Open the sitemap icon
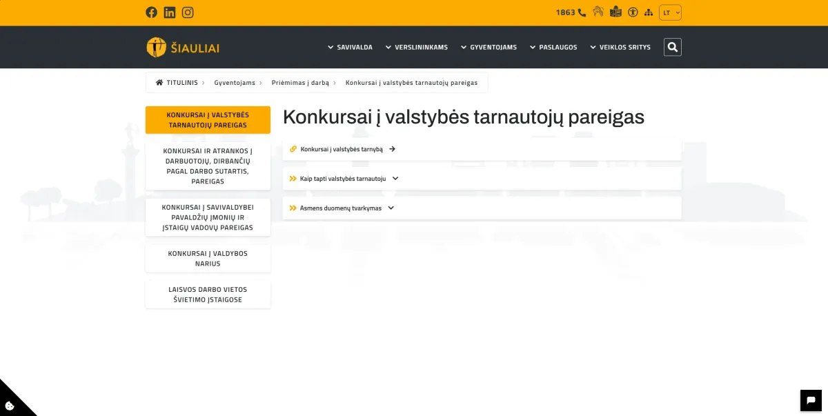This screenshot has width=828, height=416. pyautogui.click(x=649, y=12)
